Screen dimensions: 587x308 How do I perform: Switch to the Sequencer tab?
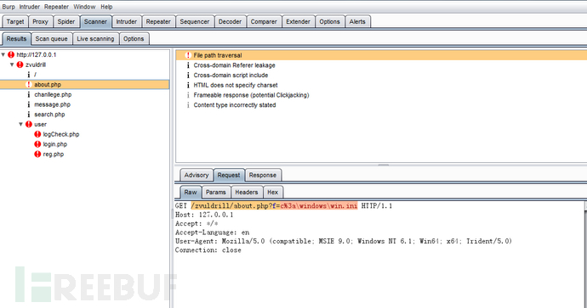(195, 22)
